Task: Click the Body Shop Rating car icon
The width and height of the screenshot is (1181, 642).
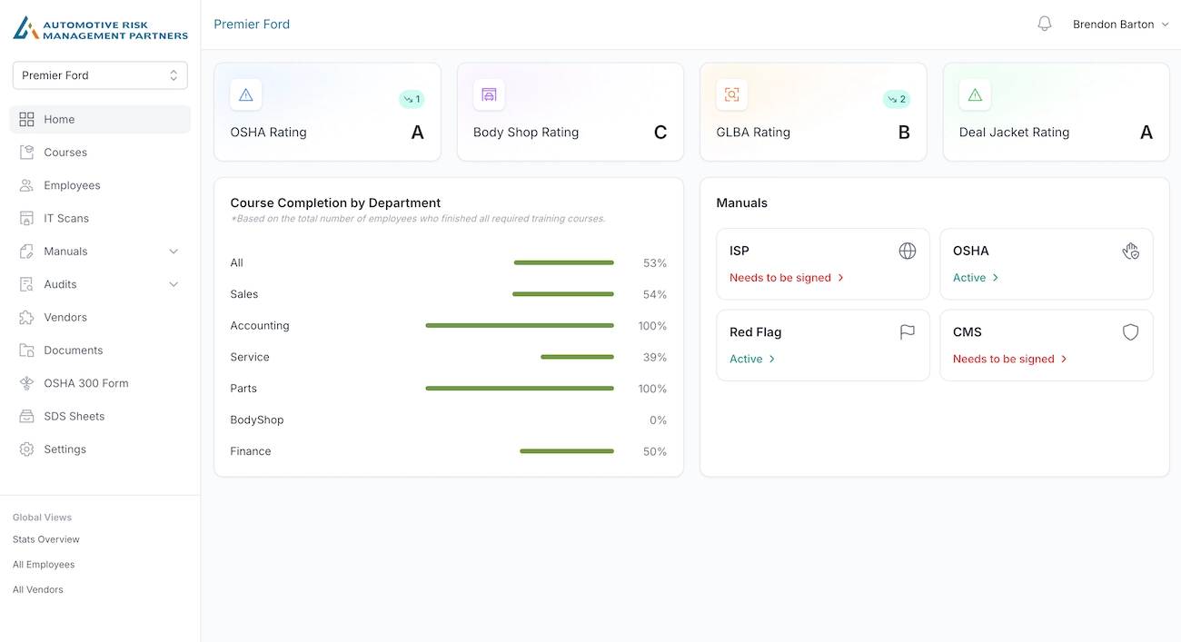Action: [x=489, y=94]
